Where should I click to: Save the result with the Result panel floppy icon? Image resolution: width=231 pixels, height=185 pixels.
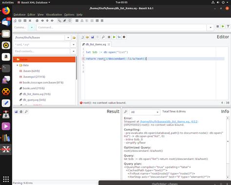(x=16, y=112)
